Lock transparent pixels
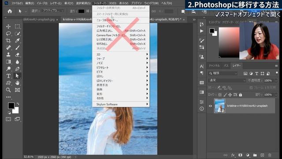This screenshot has height=159, width=282. click(x=220, y=95)
